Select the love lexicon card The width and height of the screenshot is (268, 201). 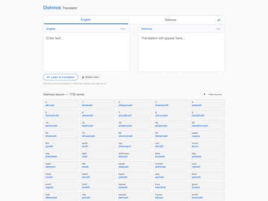tap(171, 186)
